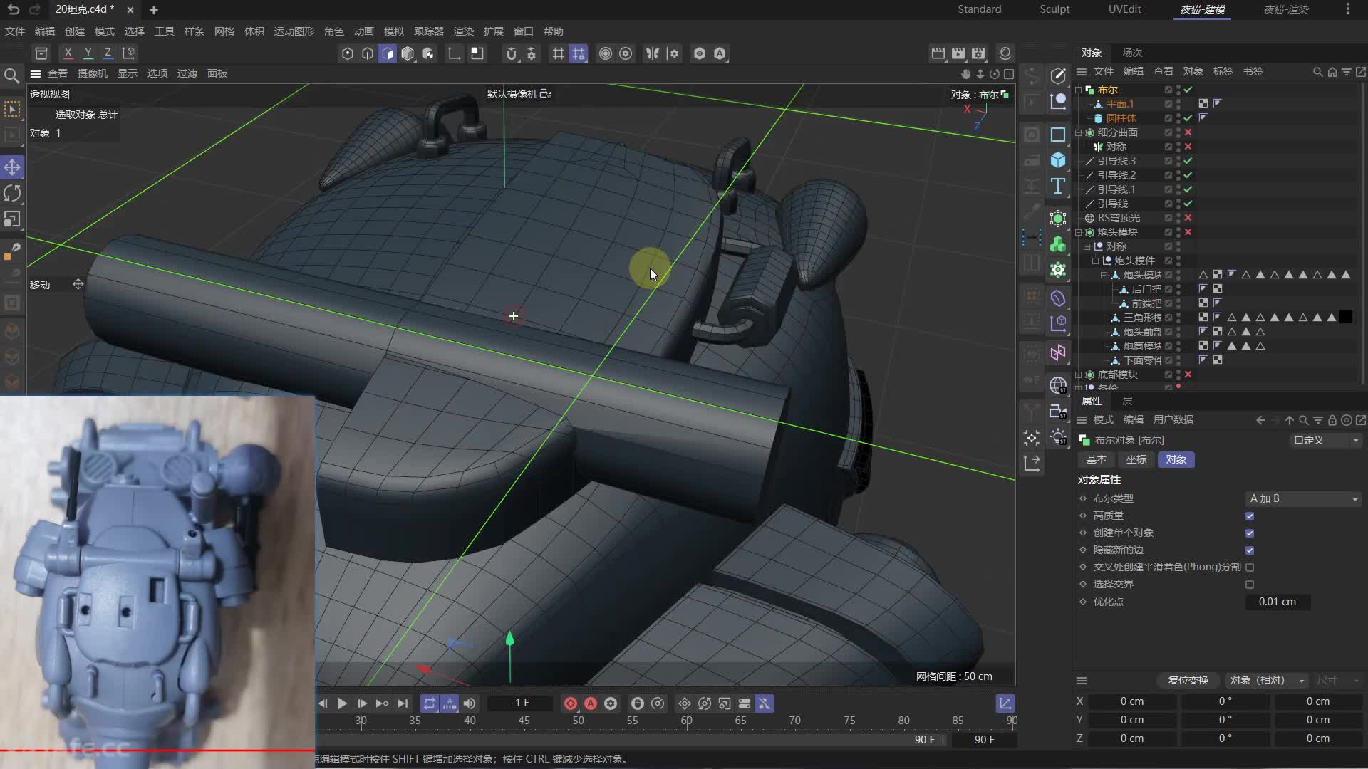Image resolution: width=1368 pixels, height=769 pixels.
Task: Click the Text tool T icon
Action: [x=1058, y=186]
